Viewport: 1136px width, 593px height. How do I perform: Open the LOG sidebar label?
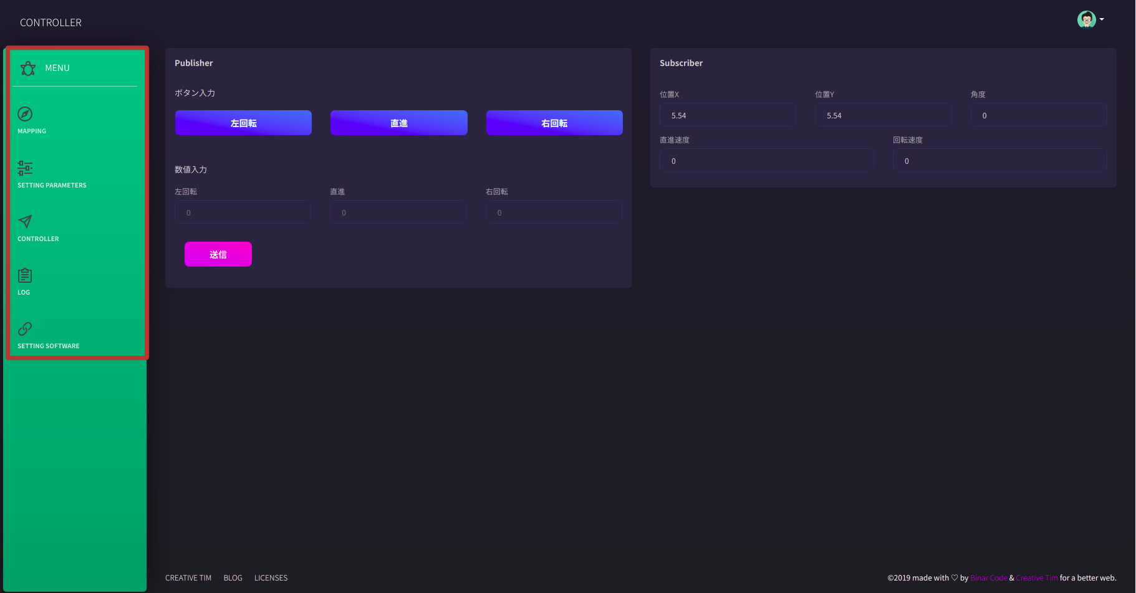click(24, 293)
